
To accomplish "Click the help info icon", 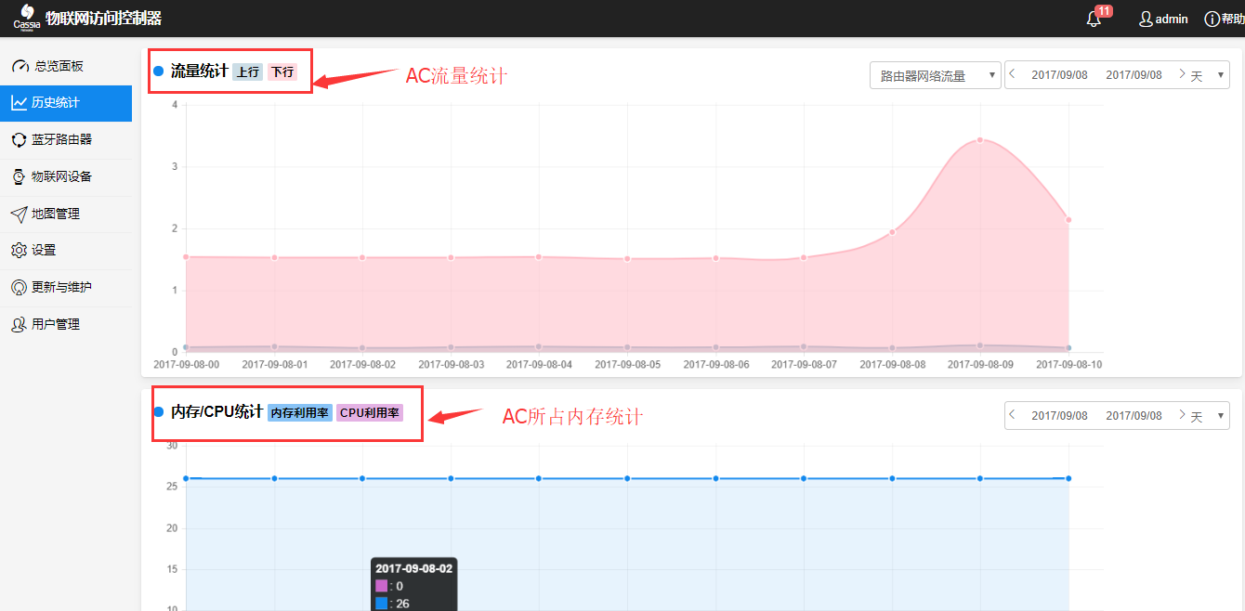I will point(1212,19).
